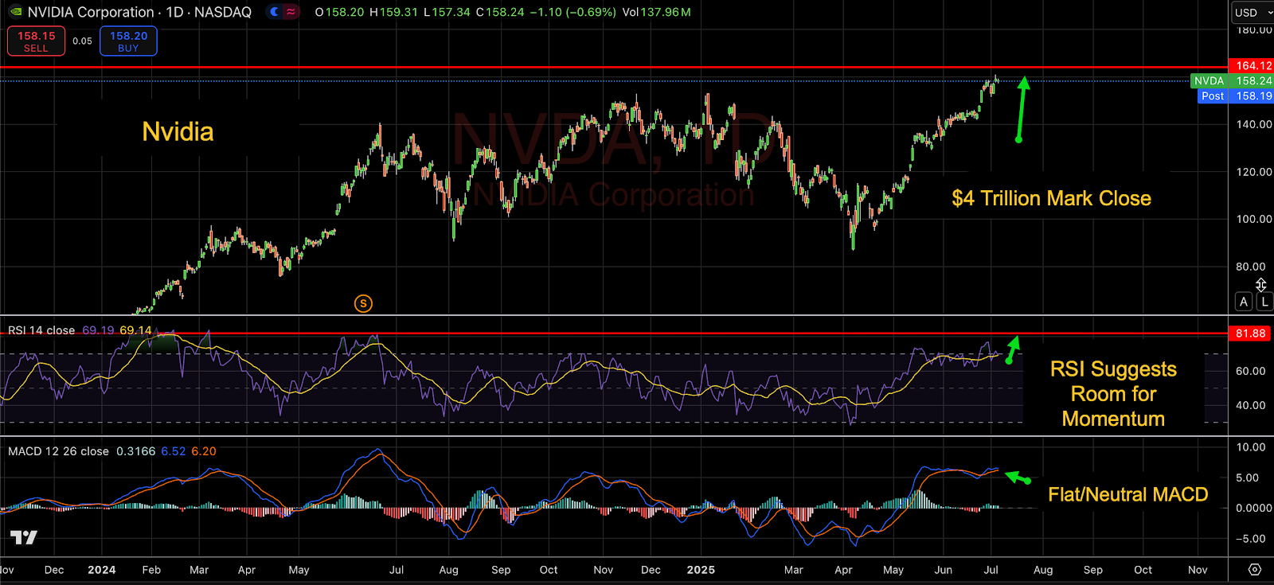The image size is (1274, 585).
Task: Click the 158.20 BUY button
Action: 128,41
